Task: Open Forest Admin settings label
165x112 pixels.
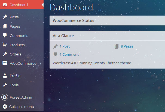Action: click(x=21, y=97)
